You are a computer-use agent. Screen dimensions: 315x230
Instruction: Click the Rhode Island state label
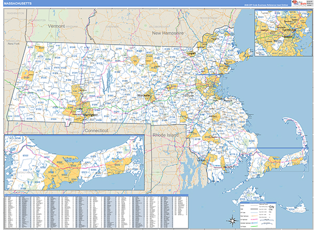click(x=165, y=135)
